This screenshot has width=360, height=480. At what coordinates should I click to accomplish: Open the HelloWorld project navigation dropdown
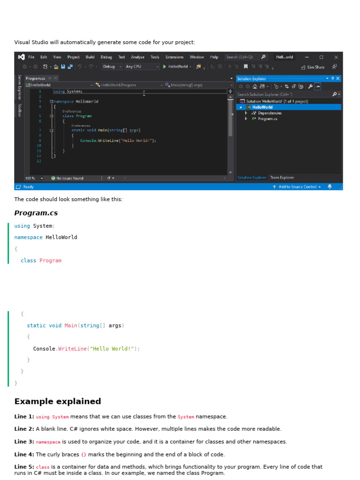(59, 85)
